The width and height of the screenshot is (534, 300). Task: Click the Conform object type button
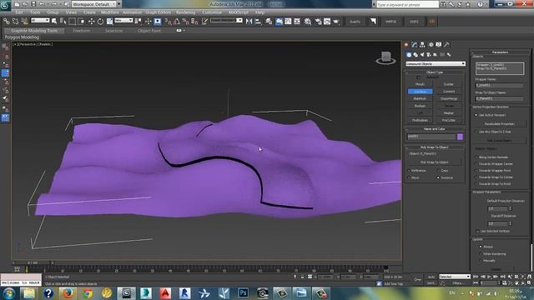(x=420, y=92)
